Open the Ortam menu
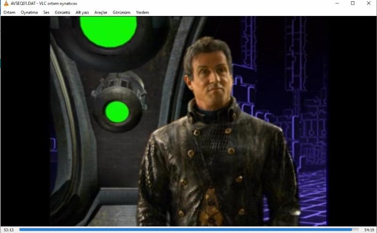 pos(9,12)
